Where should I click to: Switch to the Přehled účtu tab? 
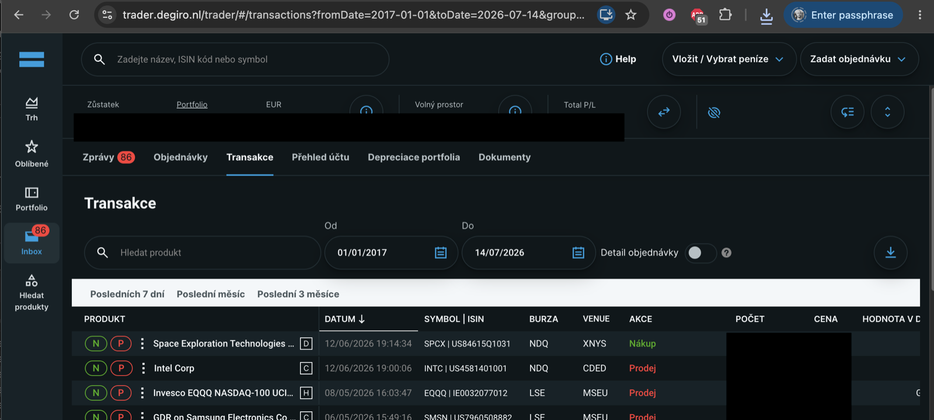pos(320,157)
